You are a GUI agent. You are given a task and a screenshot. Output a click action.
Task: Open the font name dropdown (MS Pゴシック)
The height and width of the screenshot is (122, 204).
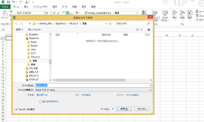(x=44, y=13)
